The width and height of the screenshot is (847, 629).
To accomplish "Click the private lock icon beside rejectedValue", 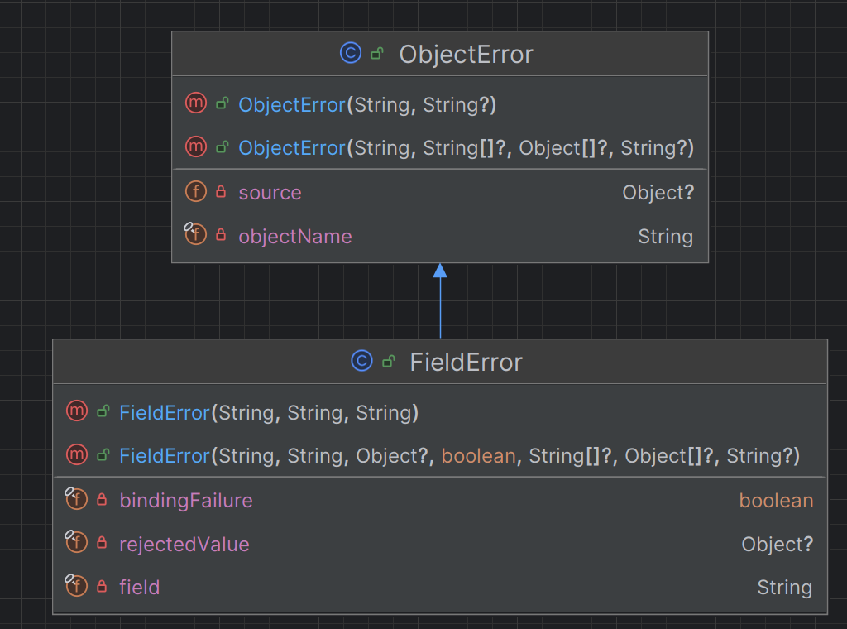I will [x=102, y=544].
